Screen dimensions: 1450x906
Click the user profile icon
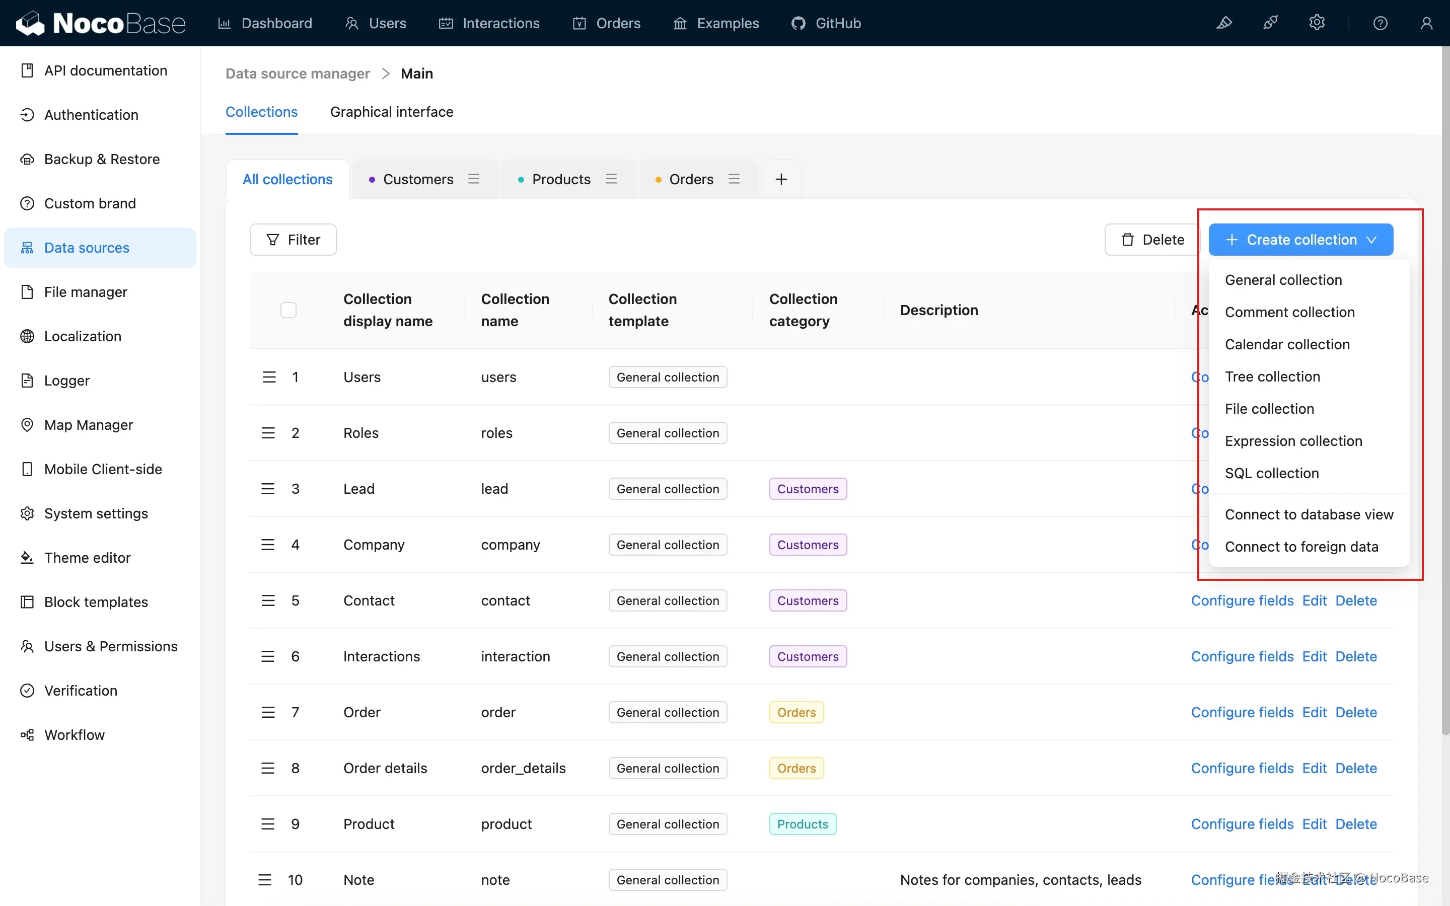tap(1426, 23)
